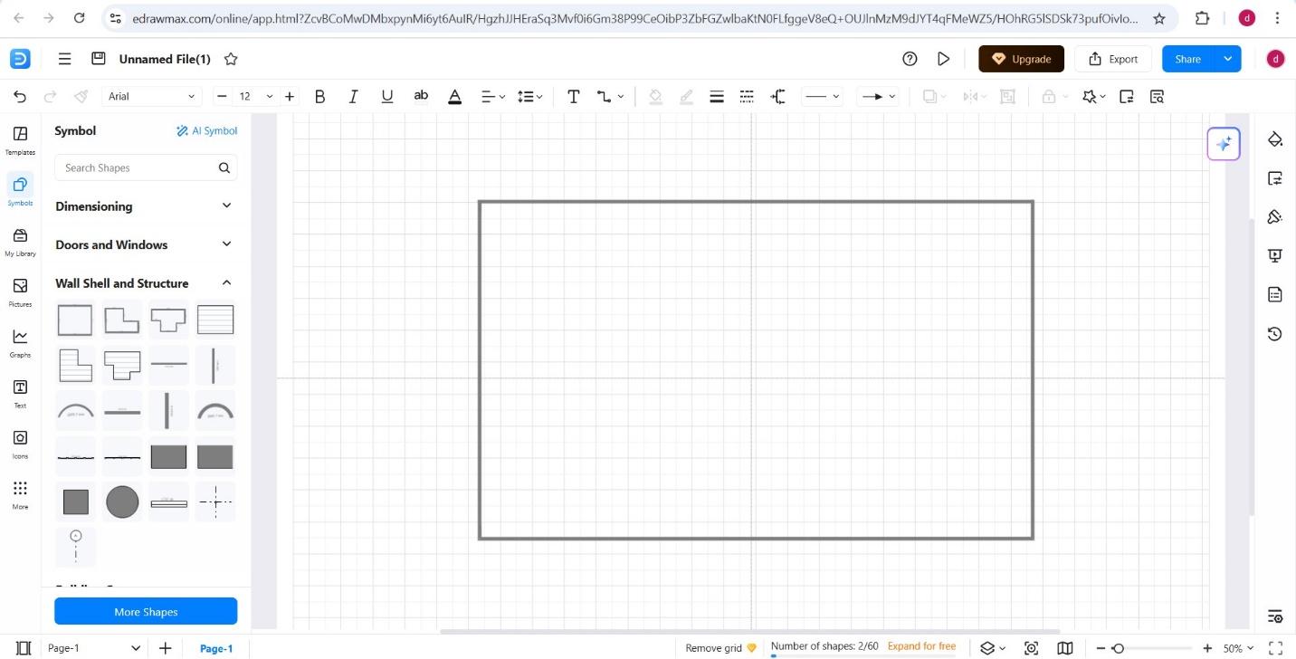
Task: Click the dash line style icon
Action: coord(747,96)
